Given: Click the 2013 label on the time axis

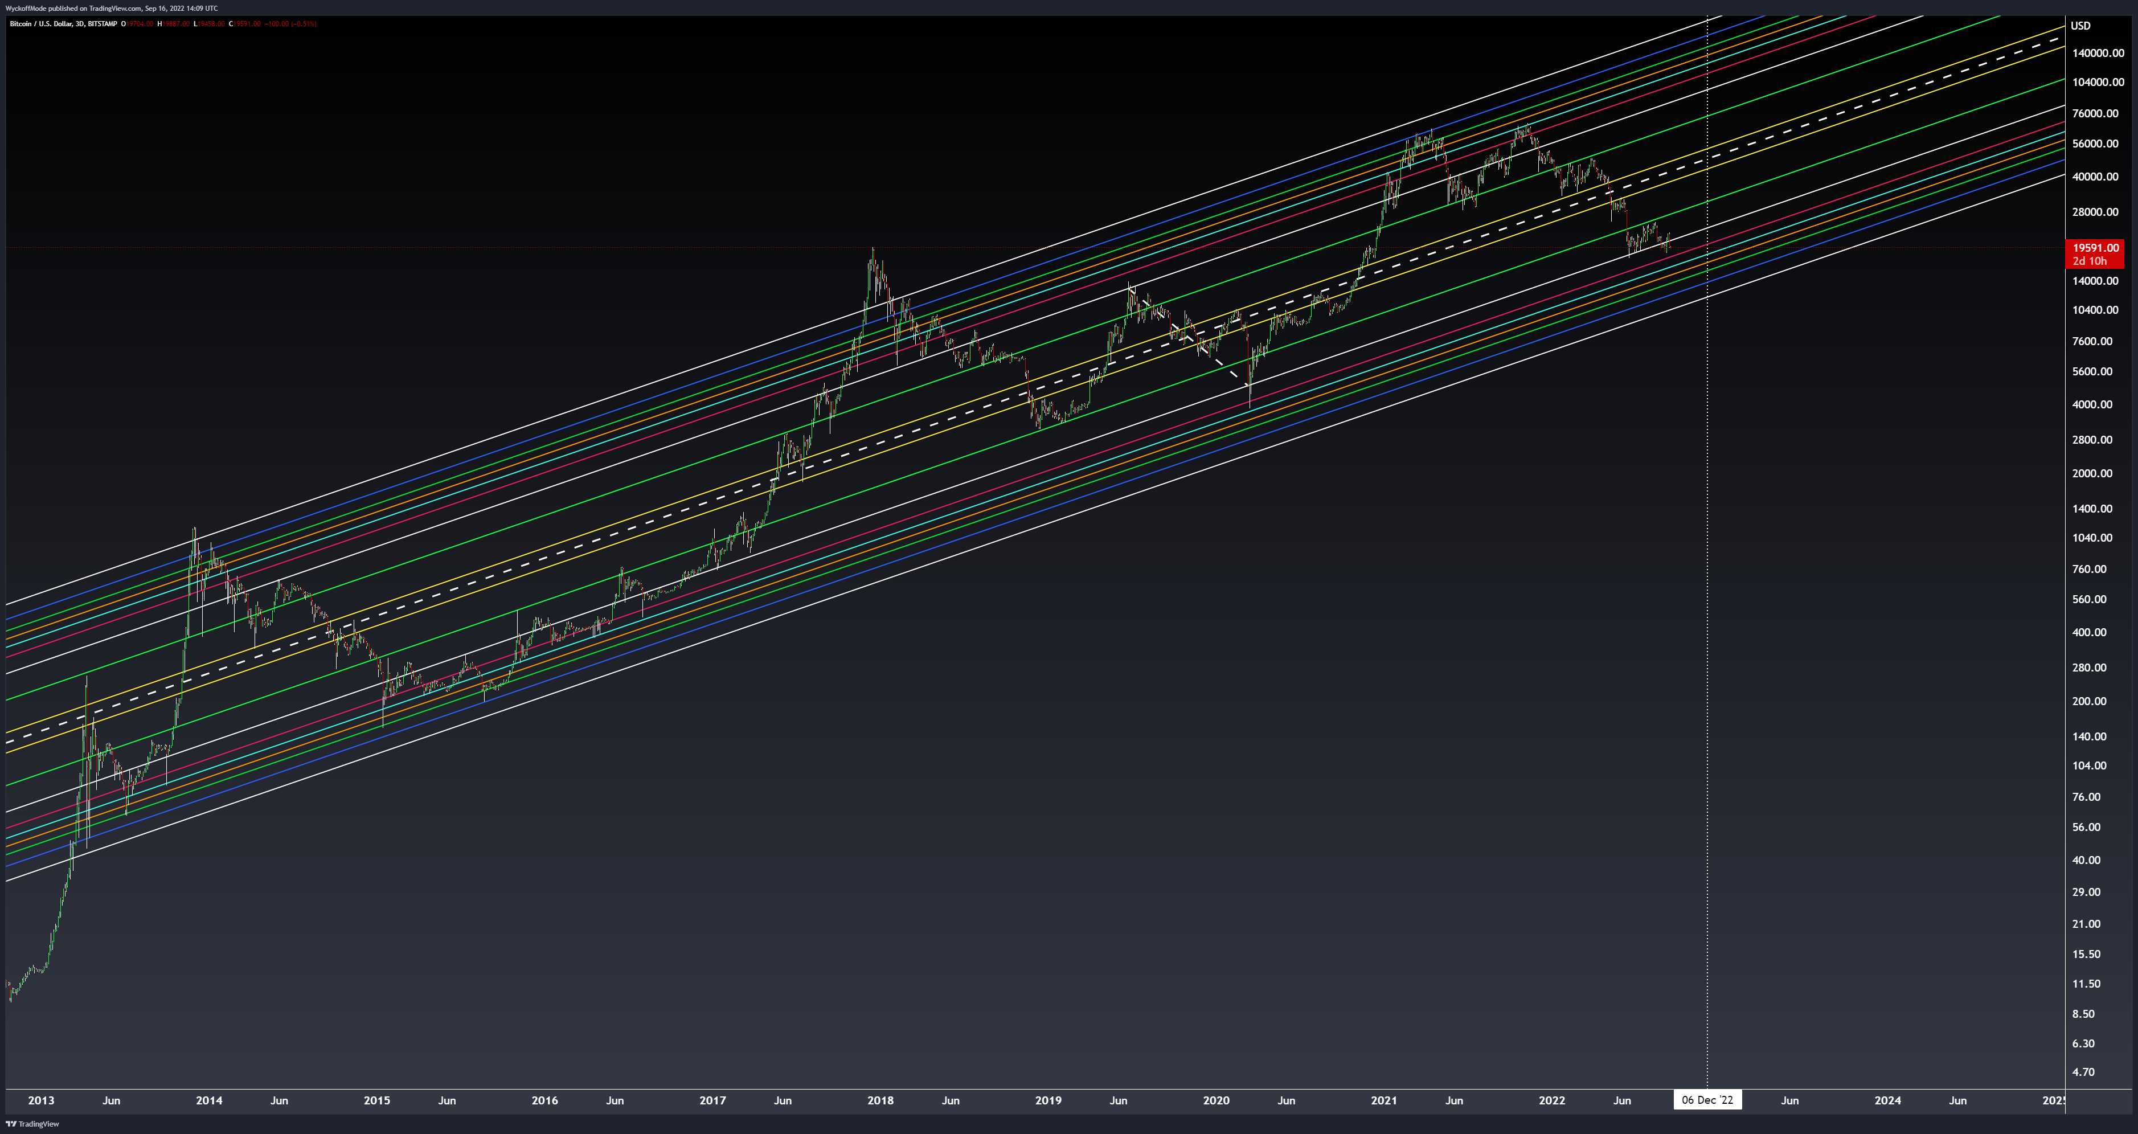Looking at the screenshot, I should [x=40, y=1101].
